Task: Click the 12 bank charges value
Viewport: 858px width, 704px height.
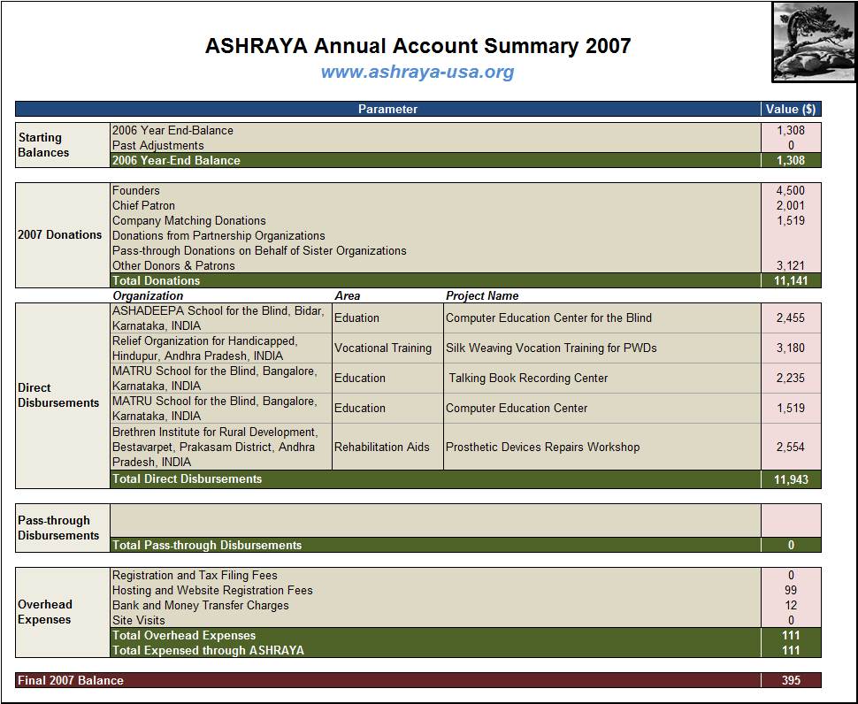Action: pyautogui.click(x=791, y=606)
